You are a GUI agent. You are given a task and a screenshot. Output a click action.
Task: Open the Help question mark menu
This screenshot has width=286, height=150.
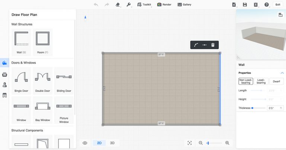267,4
